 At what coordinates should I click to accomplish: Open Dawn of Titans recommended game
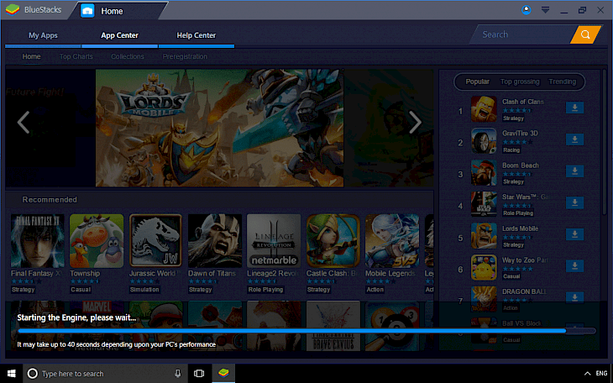coord(215,240)
